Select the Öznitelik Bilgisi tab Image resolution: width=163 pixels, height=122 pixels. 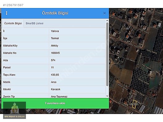13,23
